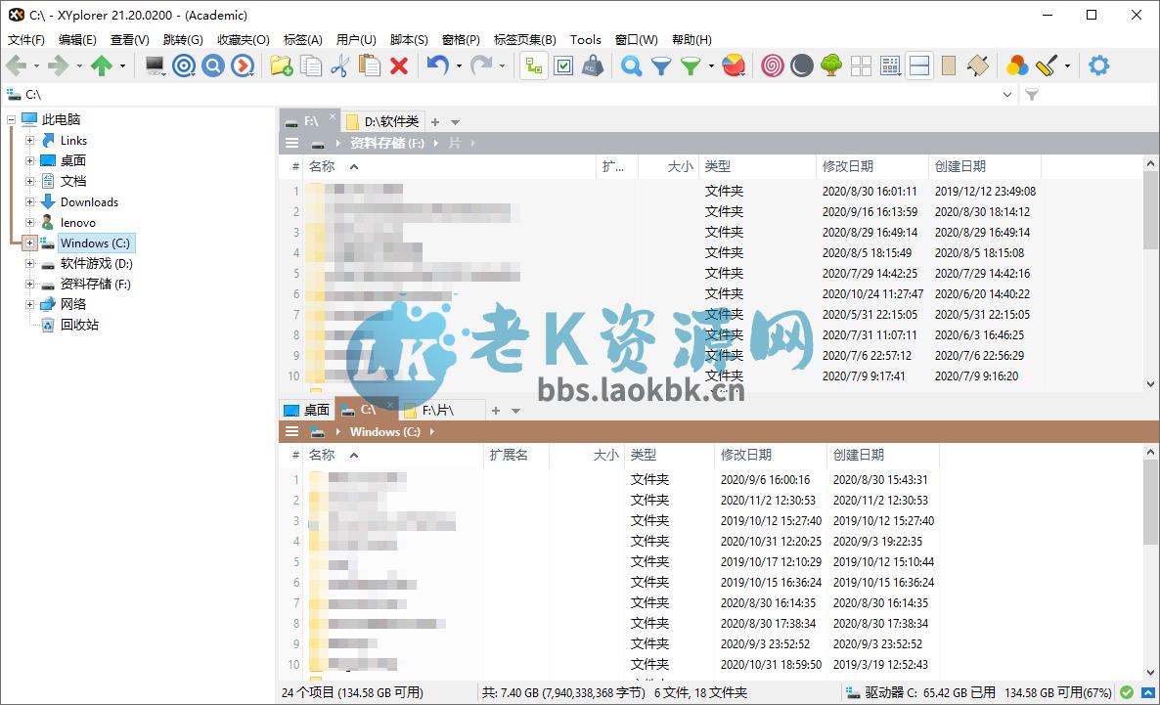Screen dimensions: 1160x705
Task: Click the KG weight folder sizes icon
Action: 593,66
